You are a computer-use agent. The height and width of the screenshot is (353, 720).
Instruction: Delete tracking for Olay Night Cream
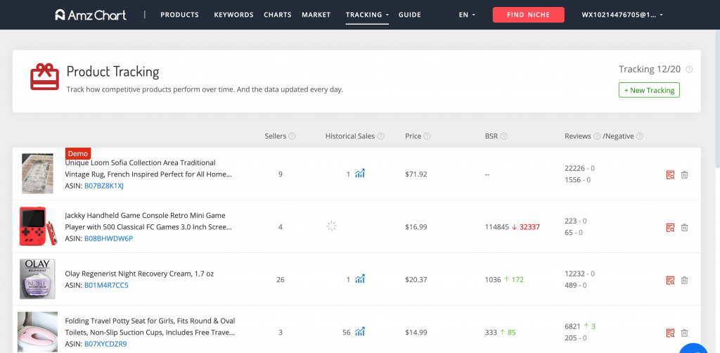(x=684, y=280)
